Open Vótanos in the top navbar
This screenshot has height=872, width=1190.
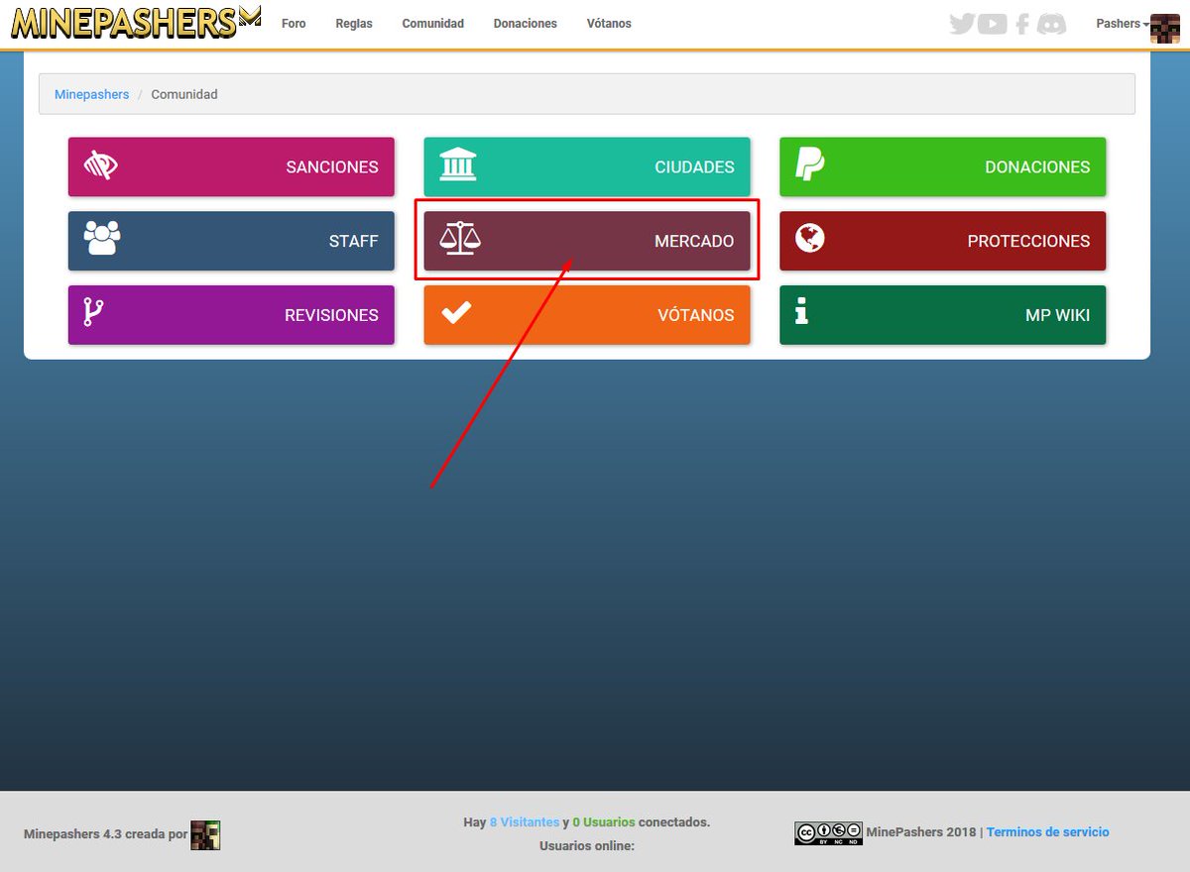coord(609,24)
